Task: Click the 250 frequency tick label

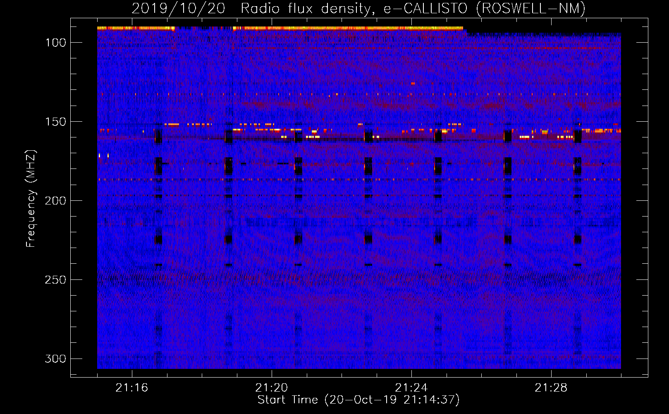Action: tap(55, 280)
